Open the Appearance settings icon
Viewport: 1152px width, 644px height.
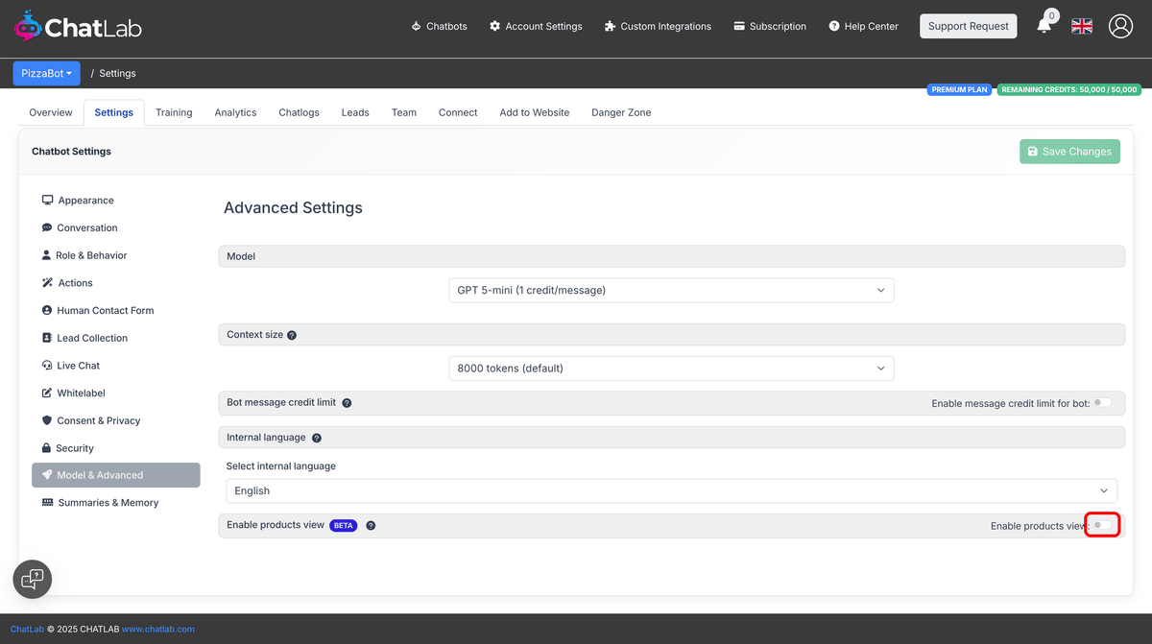(x=47, y=200)
